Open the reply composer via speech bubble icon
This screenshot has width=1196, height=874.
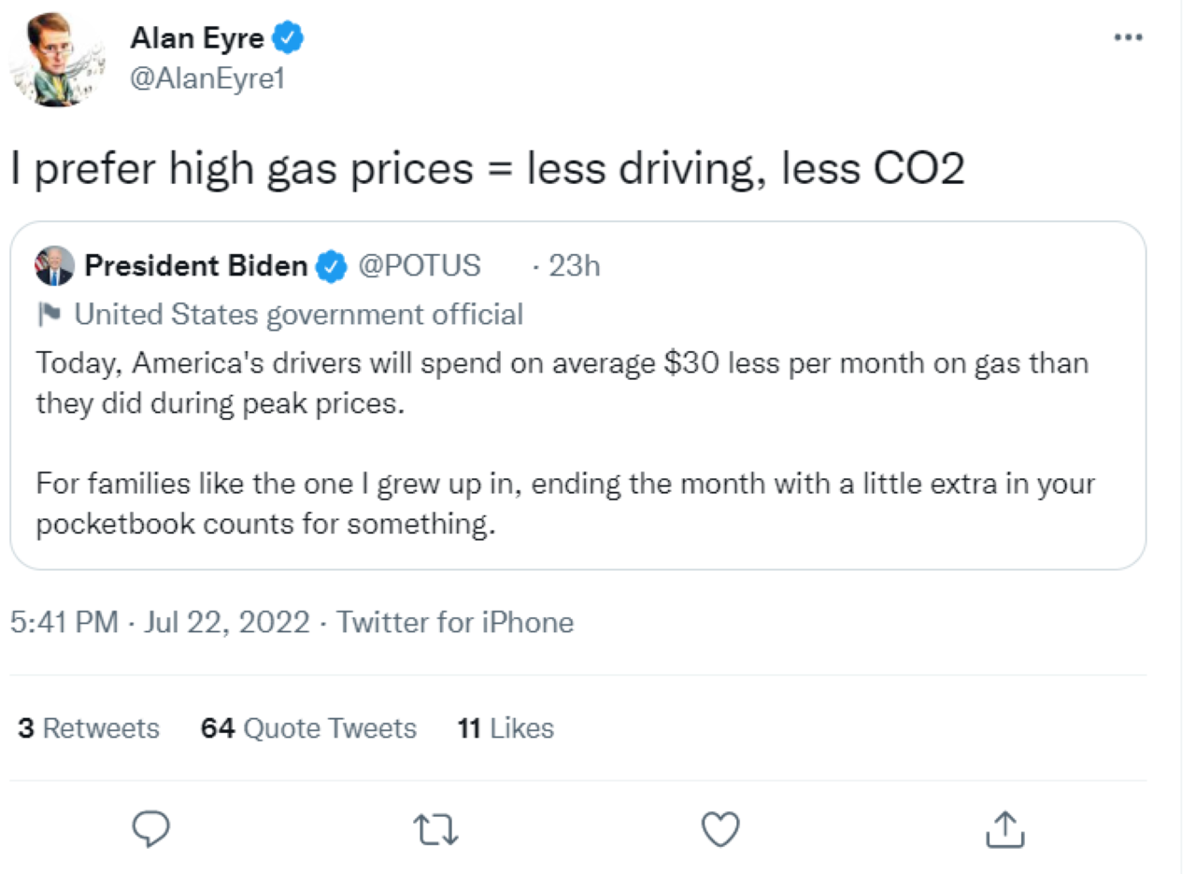click(x=151, y=829)
